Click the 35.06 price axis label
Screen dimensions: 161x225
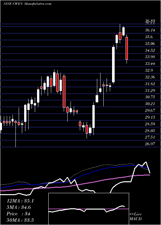[x=150, y=43]
